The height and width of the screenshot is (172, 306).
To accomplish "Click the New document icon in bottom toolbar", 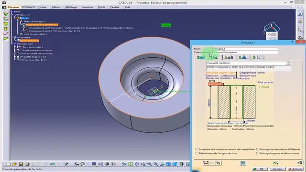I will tap(9, 164).
